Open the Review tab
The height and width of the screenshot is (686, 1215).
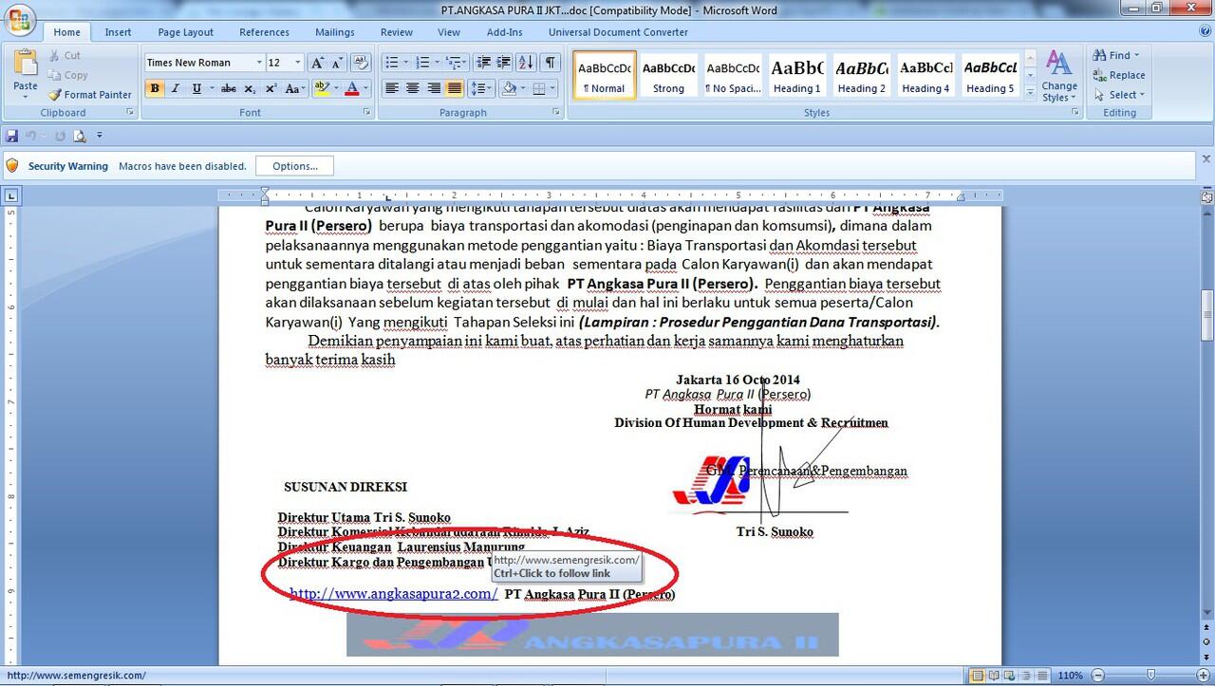pyautogui.click(x=396, y=32)
